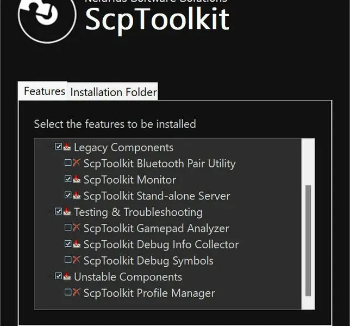Image resolution: width=350 pixels, height=326 pixels.
Task: Click install icon beside ScpToolkit Monitor
Action: [x=77, y=179]
